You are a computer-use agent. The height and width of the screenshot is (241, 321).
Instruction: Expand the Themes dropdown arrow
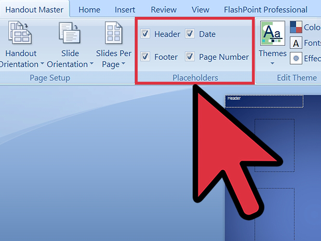(x=272, y=63)
